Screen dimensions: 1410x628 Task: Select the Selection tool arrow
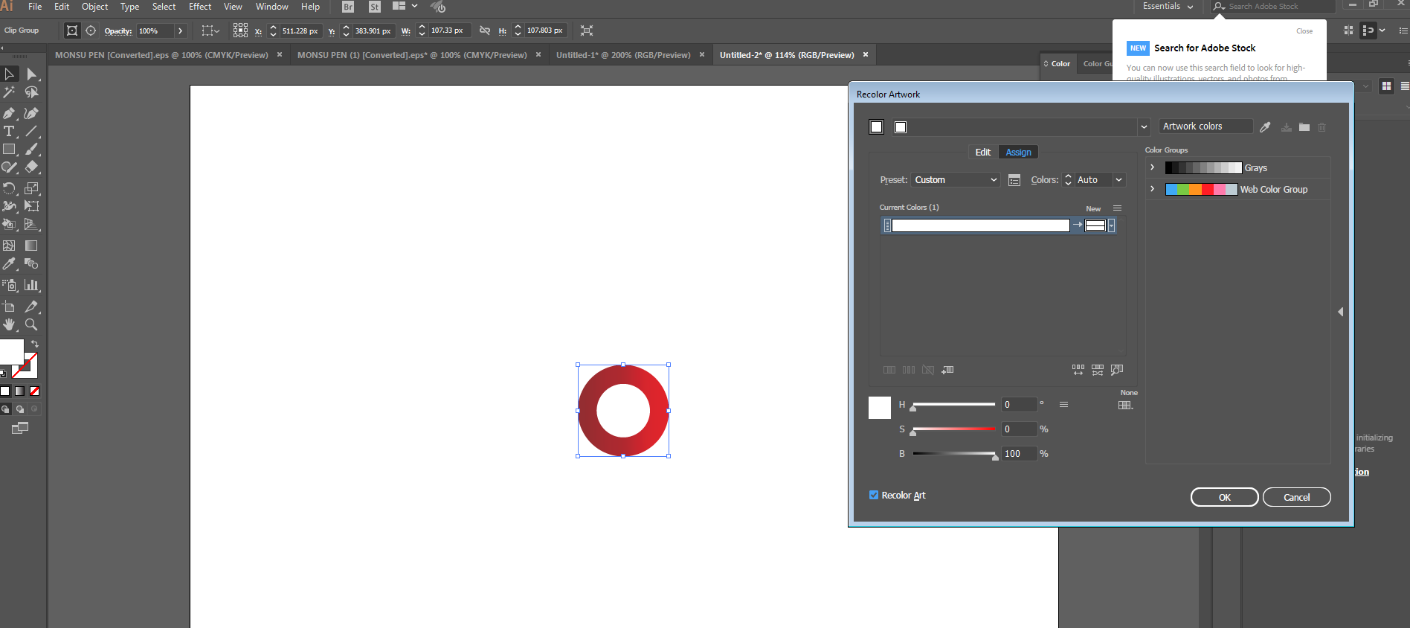coord(9,74)
